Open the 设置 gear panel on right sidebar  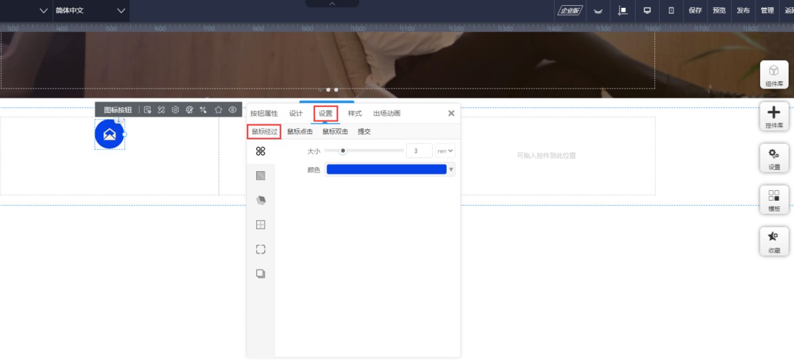tap(774, 158)
